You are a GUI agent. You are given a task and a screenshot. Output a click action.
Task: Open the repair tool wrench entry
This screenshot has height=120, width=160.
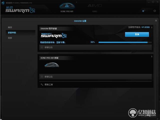point(47,85)
